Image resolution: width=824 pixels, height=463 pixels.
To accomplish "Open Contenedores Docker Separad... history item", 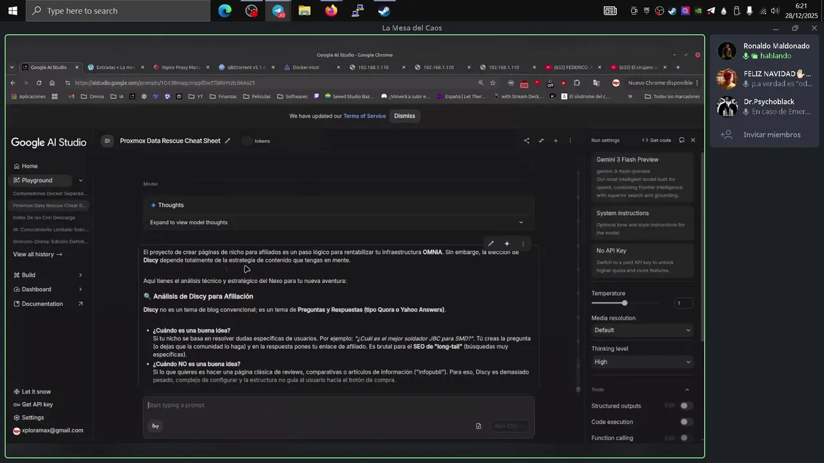I will click(50, 194).
